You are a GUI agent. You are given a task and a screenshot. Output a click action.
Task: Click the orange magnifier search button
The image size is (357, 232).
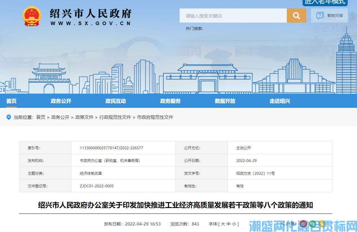[296, 16]
